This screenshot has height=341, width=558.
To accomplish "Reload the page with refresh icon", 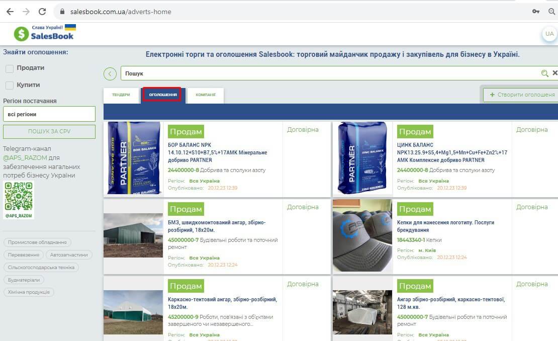I will point(42,12).
